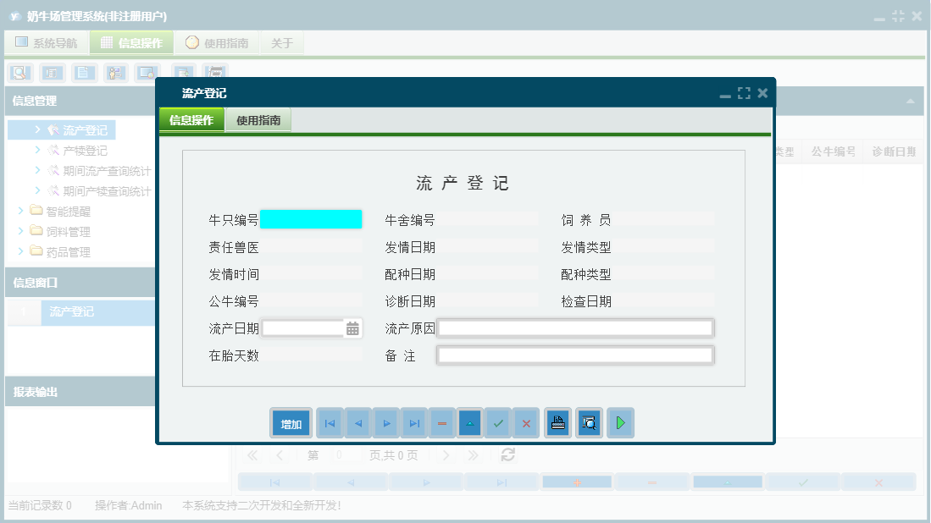Open calendar picker for 流产日期
The height and width of the screenshot is (523, 931).
tap(352, 328)
